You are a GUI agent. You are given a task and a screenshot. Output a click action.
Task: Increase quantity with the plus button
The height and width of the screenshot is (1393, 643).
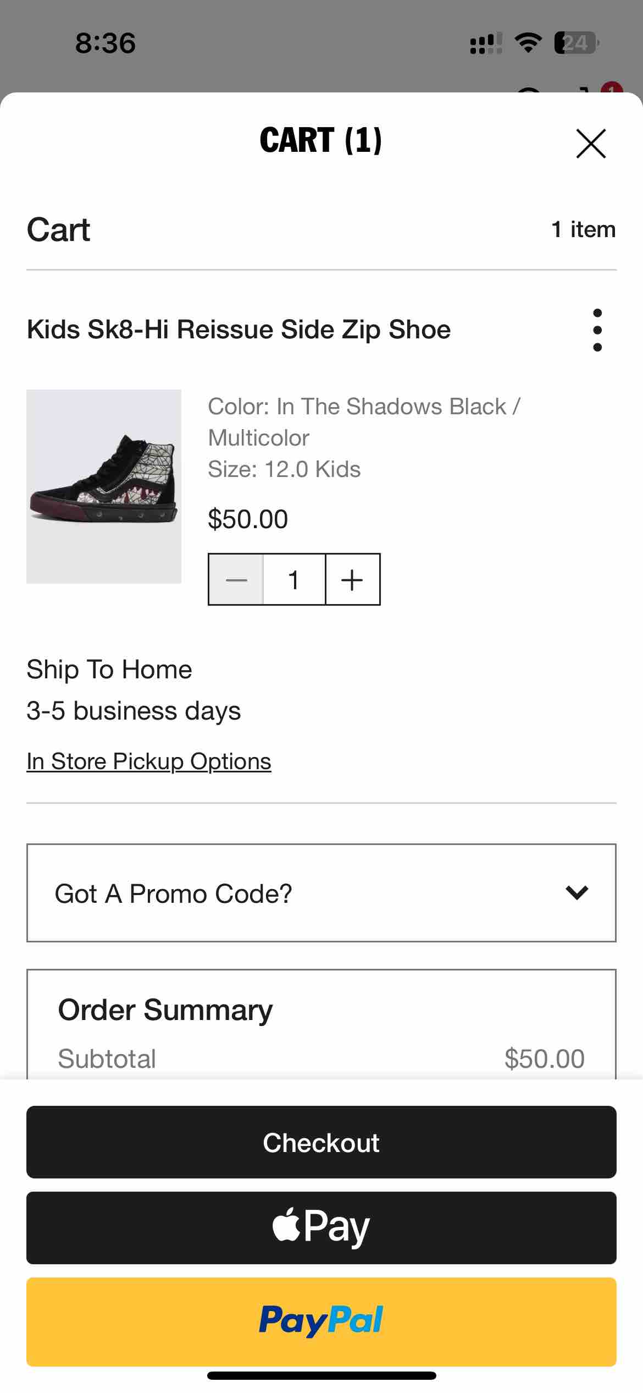tap(352, 579)
